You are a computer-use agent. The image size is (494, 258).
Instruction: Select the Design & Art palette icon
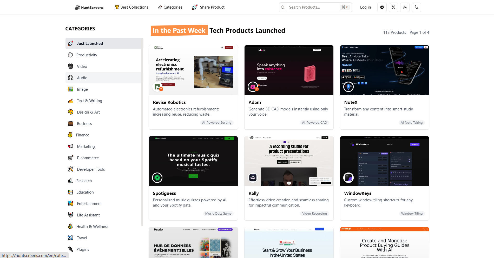[x=71, y=112]
